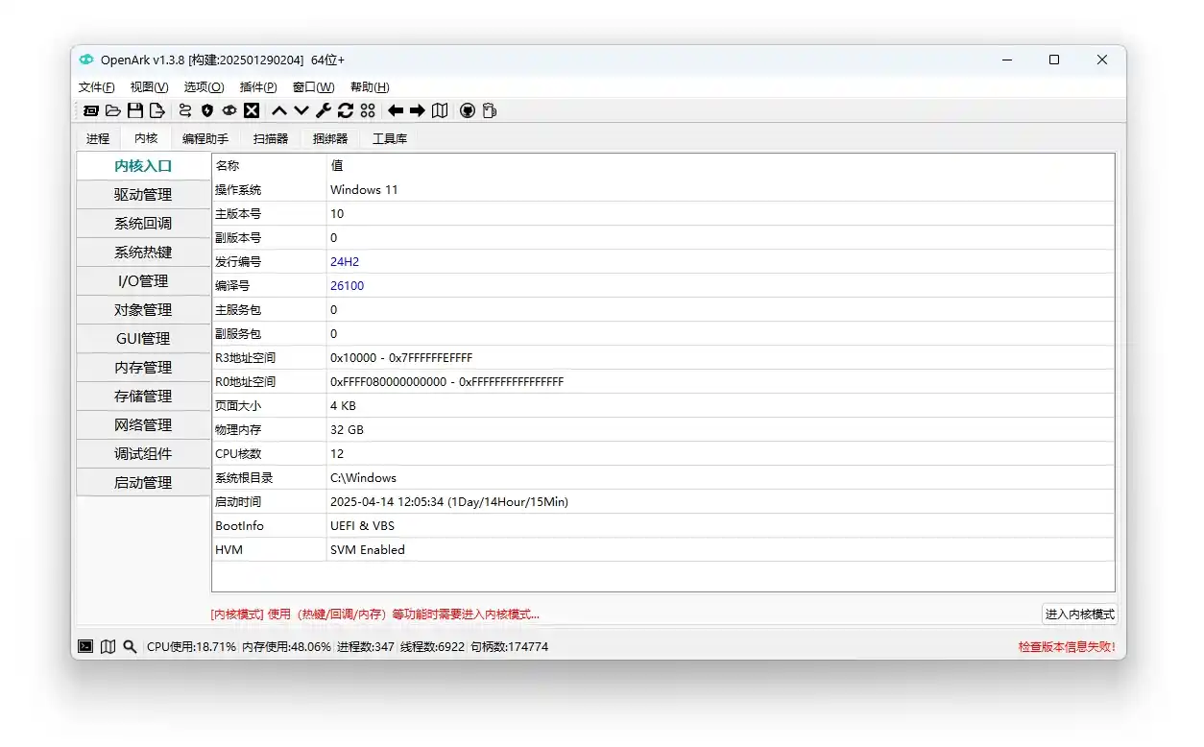Image resolution: width=1204 pixels, height=747 pixels.
Task: Open the 文件(F) menu
Action: pos(96,86)
